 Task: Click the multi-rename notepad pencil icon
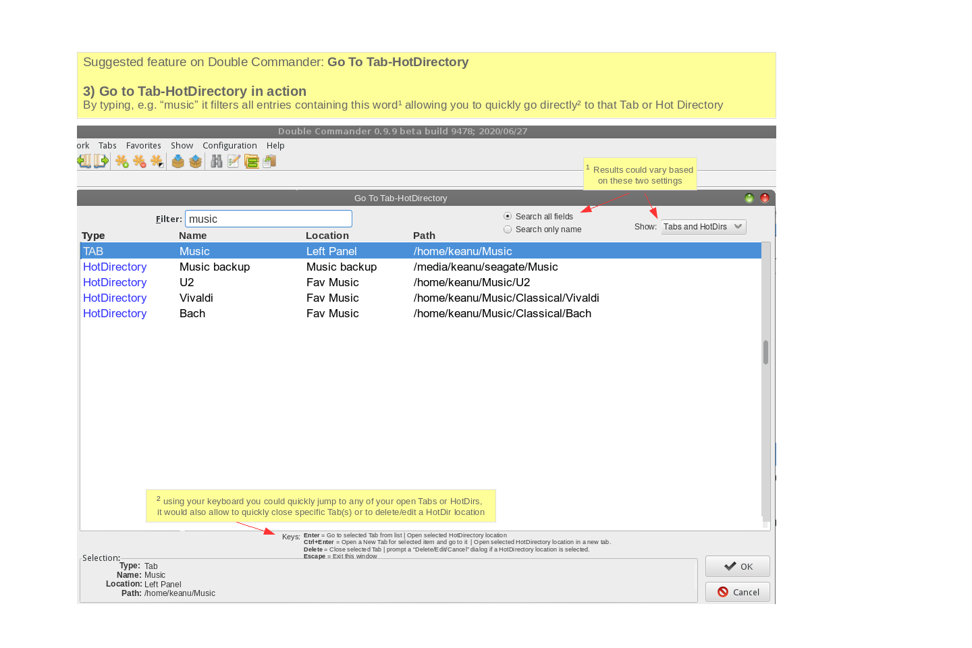tap(234, 161)
